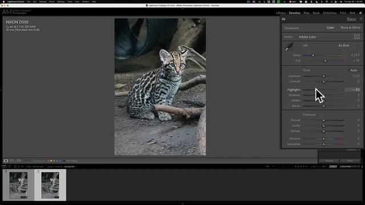Screen dimensions: 365x205
Task: Click the second window display icon
Action: click(10, 167)
